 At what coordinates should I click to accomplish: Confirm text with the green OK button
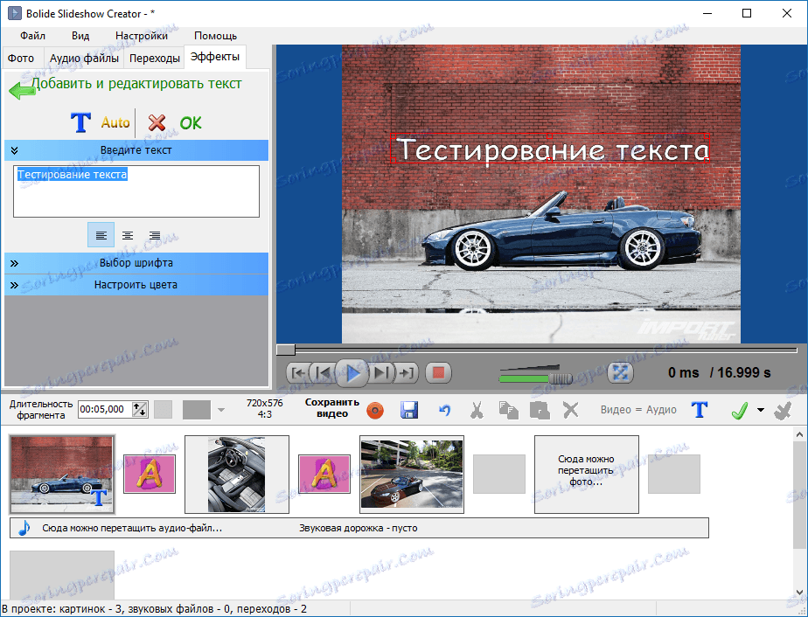pyautogui.click(x=191, y=123)
